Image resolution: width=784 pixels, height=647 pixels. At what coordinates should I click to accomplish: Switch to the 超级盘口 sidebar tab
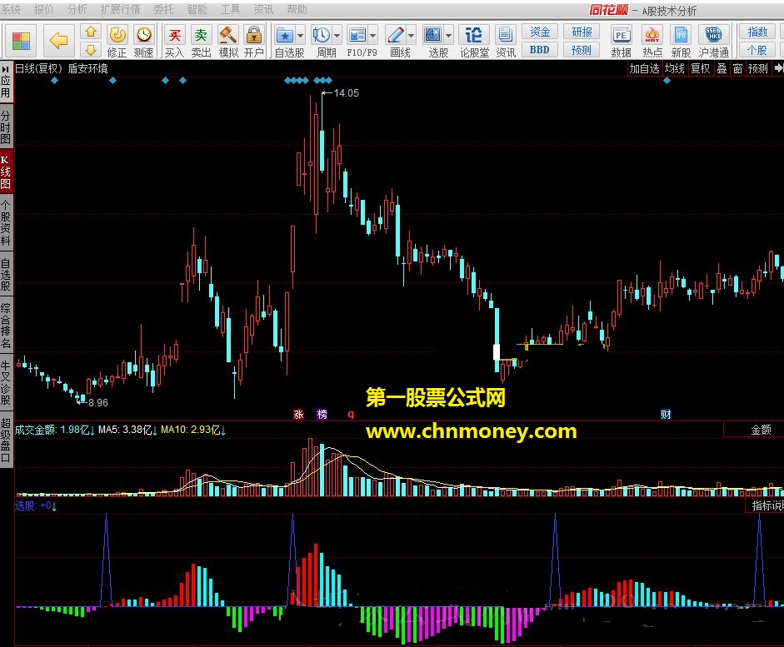[x=6, y=440]
